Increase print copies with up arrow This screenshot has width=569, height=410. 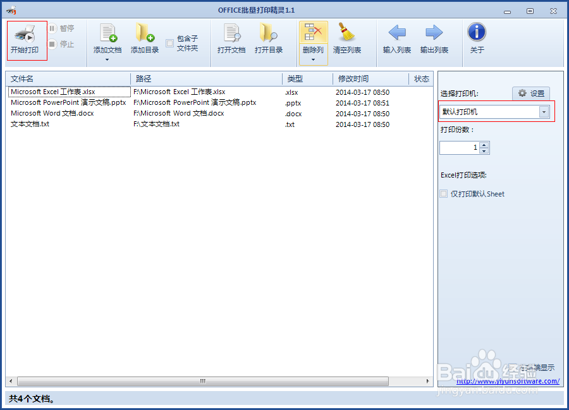(484, 145)
